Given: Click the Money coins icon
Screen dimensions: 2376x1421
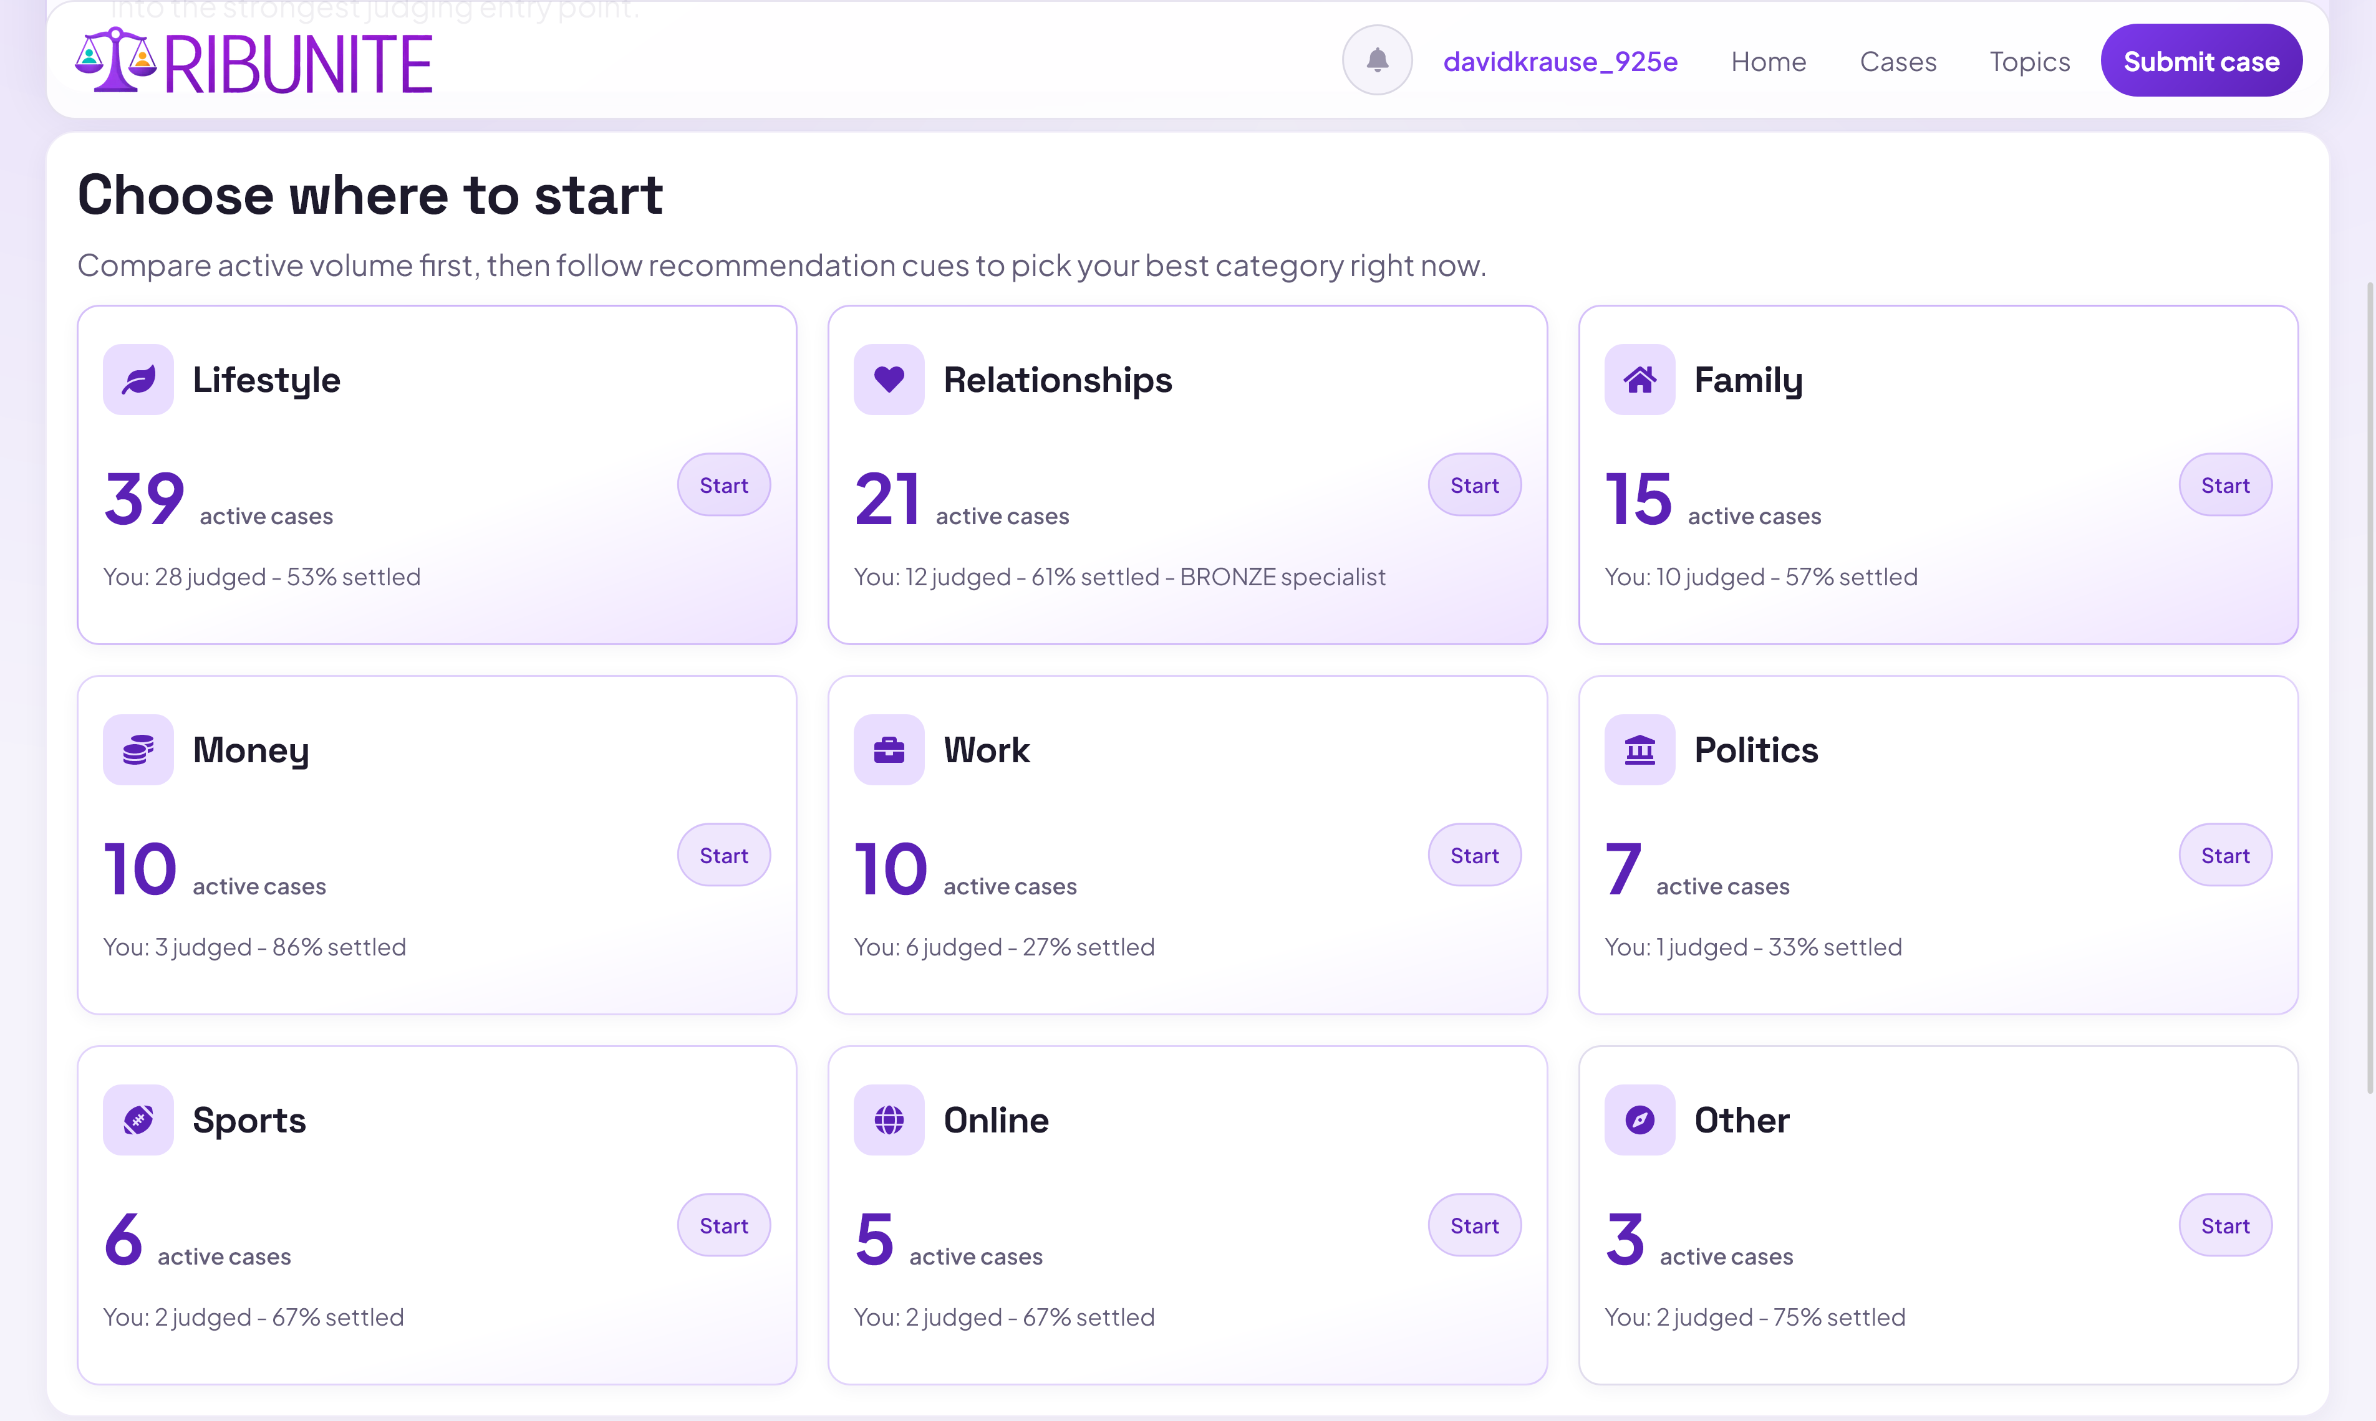Looking at the screenshot, I should click(x=138, y=750).
